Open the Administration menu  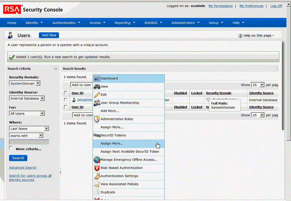coord(186,23)
